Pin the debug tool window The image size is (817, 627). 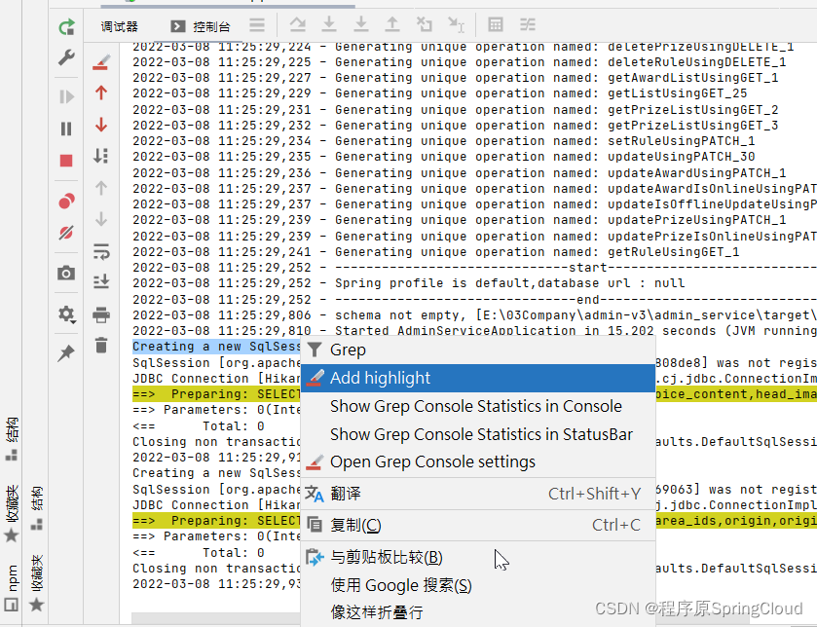click(65, 352)
